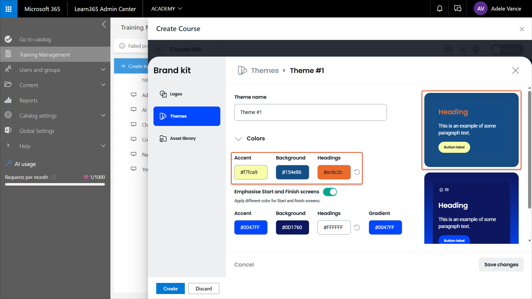The image size is (532, 299).
Task: Click the Cancel link
Action: pyautogui.click(x=244, y=265)
